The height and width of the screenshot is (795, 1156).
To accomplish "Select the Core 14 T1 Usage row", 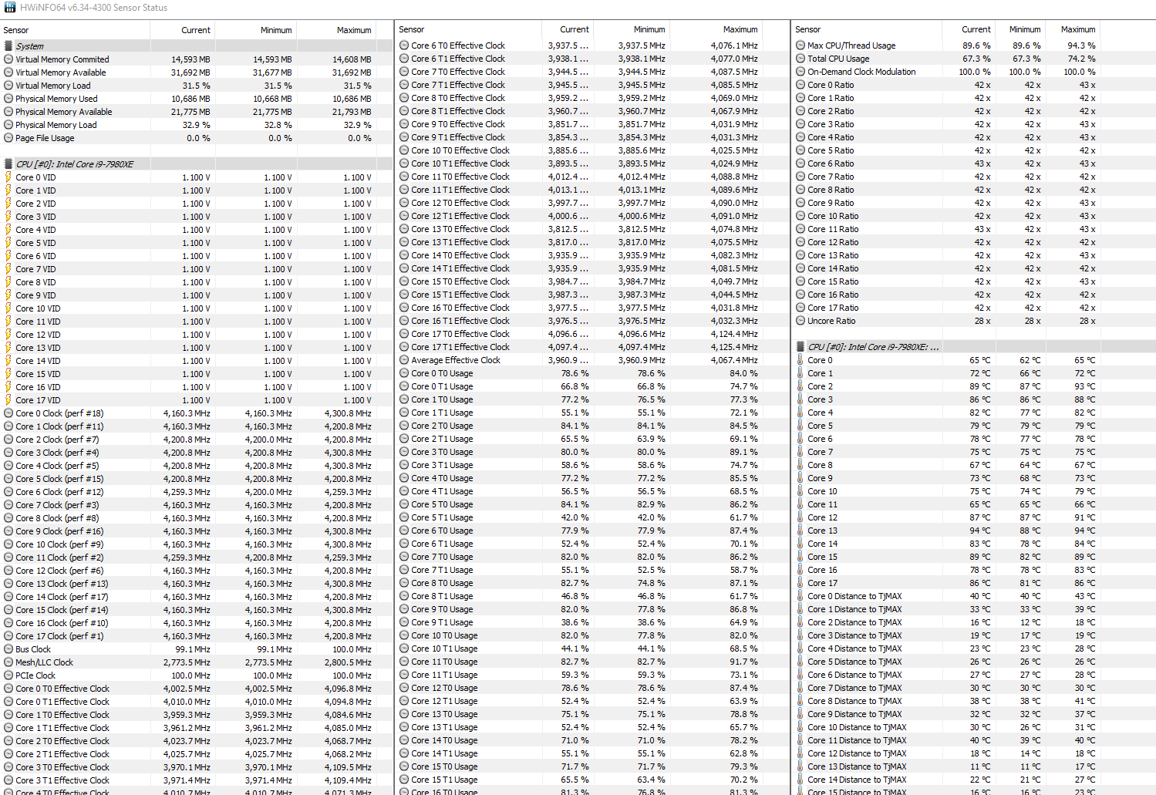I will pyautogui.click(x=592, y=753).
